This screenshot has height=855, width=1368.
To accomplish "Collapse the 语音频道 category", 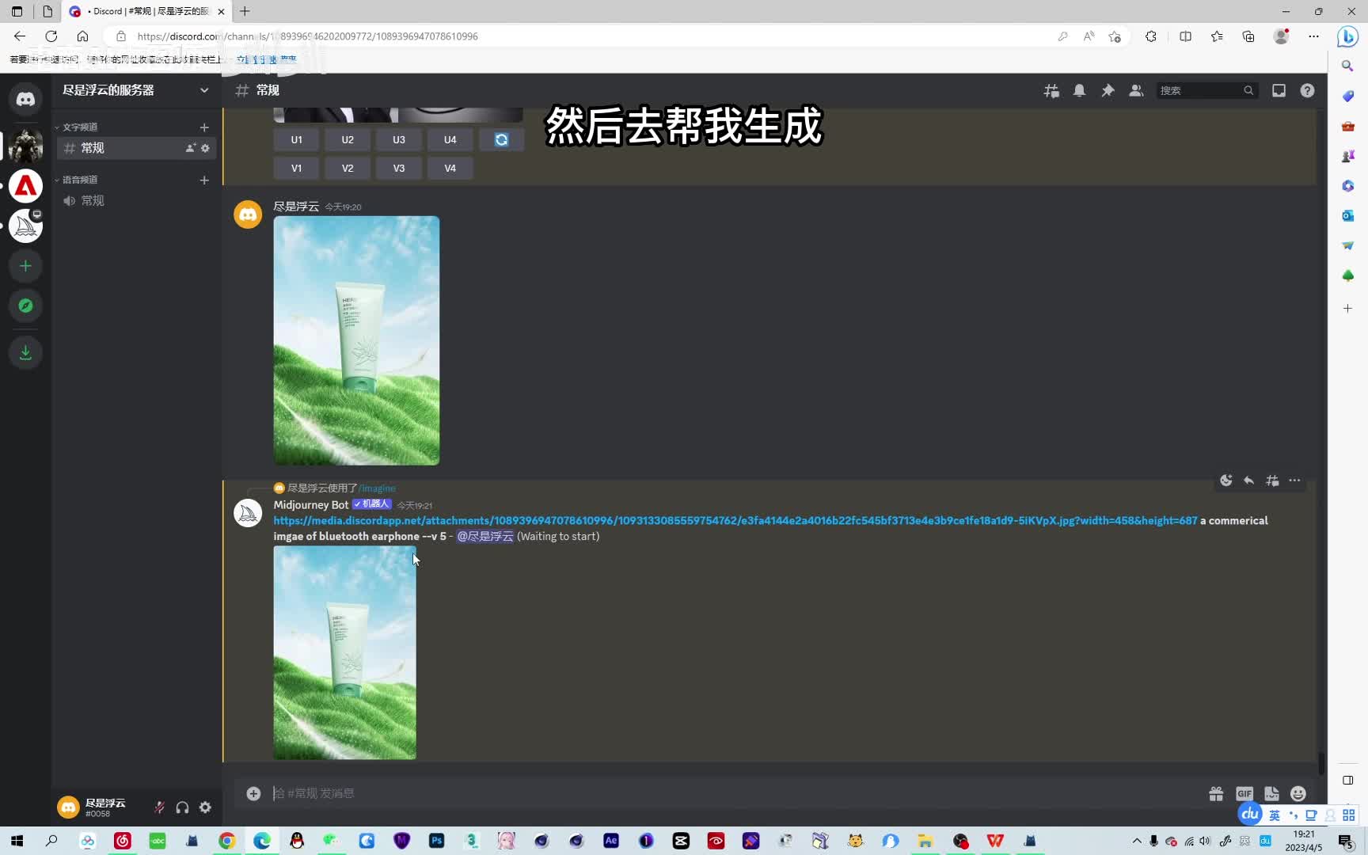I will tap(79, 180).
